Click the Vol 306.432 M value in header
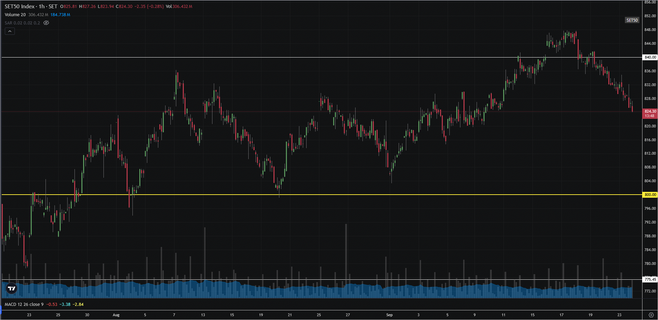 click(x=179, y=7)
